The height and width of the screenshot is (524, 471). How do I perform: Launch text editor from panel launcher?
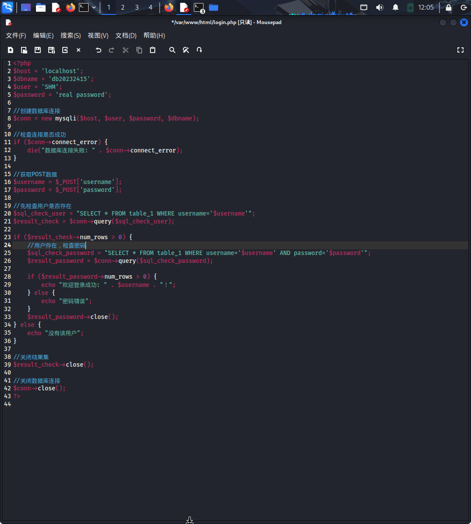pos(56,7)
